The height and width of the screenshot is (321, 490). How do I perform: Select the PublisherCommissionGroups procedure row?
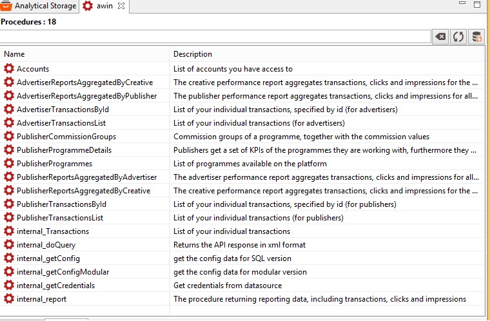(66, 136)
